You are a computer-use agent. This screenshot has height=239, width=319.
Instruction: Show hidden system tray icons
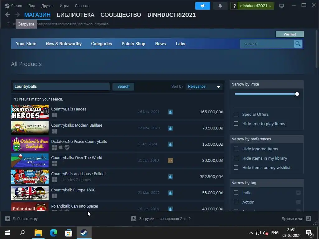[x=251, y=233]
